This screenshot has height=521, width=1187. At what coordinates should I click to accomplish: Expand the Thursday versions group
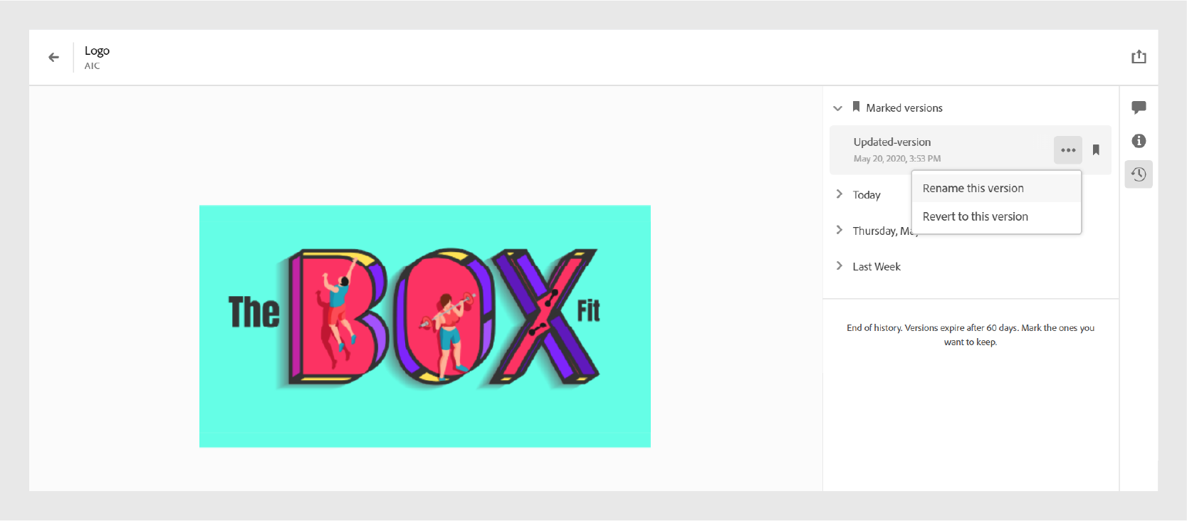pos(840,230)
